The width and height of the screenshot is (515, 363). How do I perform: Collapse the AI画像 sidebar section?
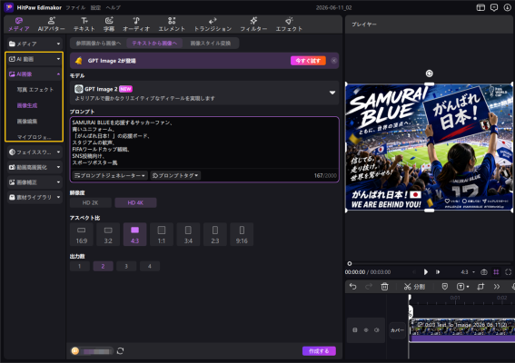(35, 74)
